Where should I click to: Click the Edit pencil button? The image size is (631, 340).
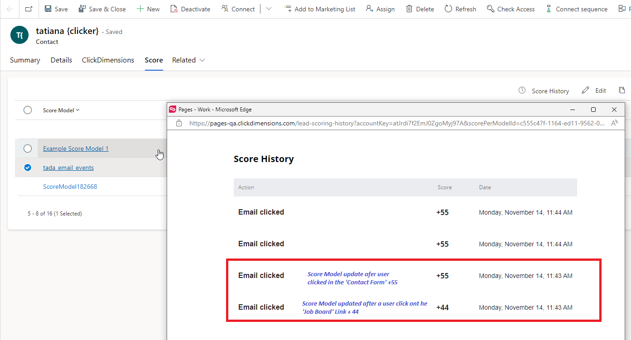coord(594,91)
